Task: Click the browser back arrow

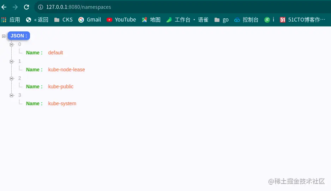Action: coord(4,7)
